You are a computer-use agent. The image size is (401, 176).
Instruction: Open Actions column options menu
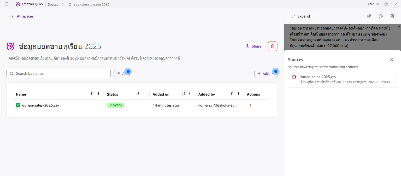pyautogui.click(x=268, y=93)
